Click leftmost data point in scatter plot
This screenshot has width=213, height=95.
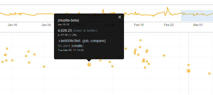click(2, 62)
